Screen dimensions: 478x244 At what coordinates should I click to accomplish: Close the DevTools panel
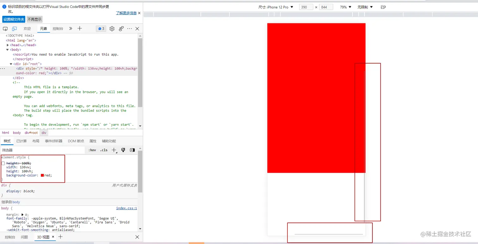[x=137, y=29]
